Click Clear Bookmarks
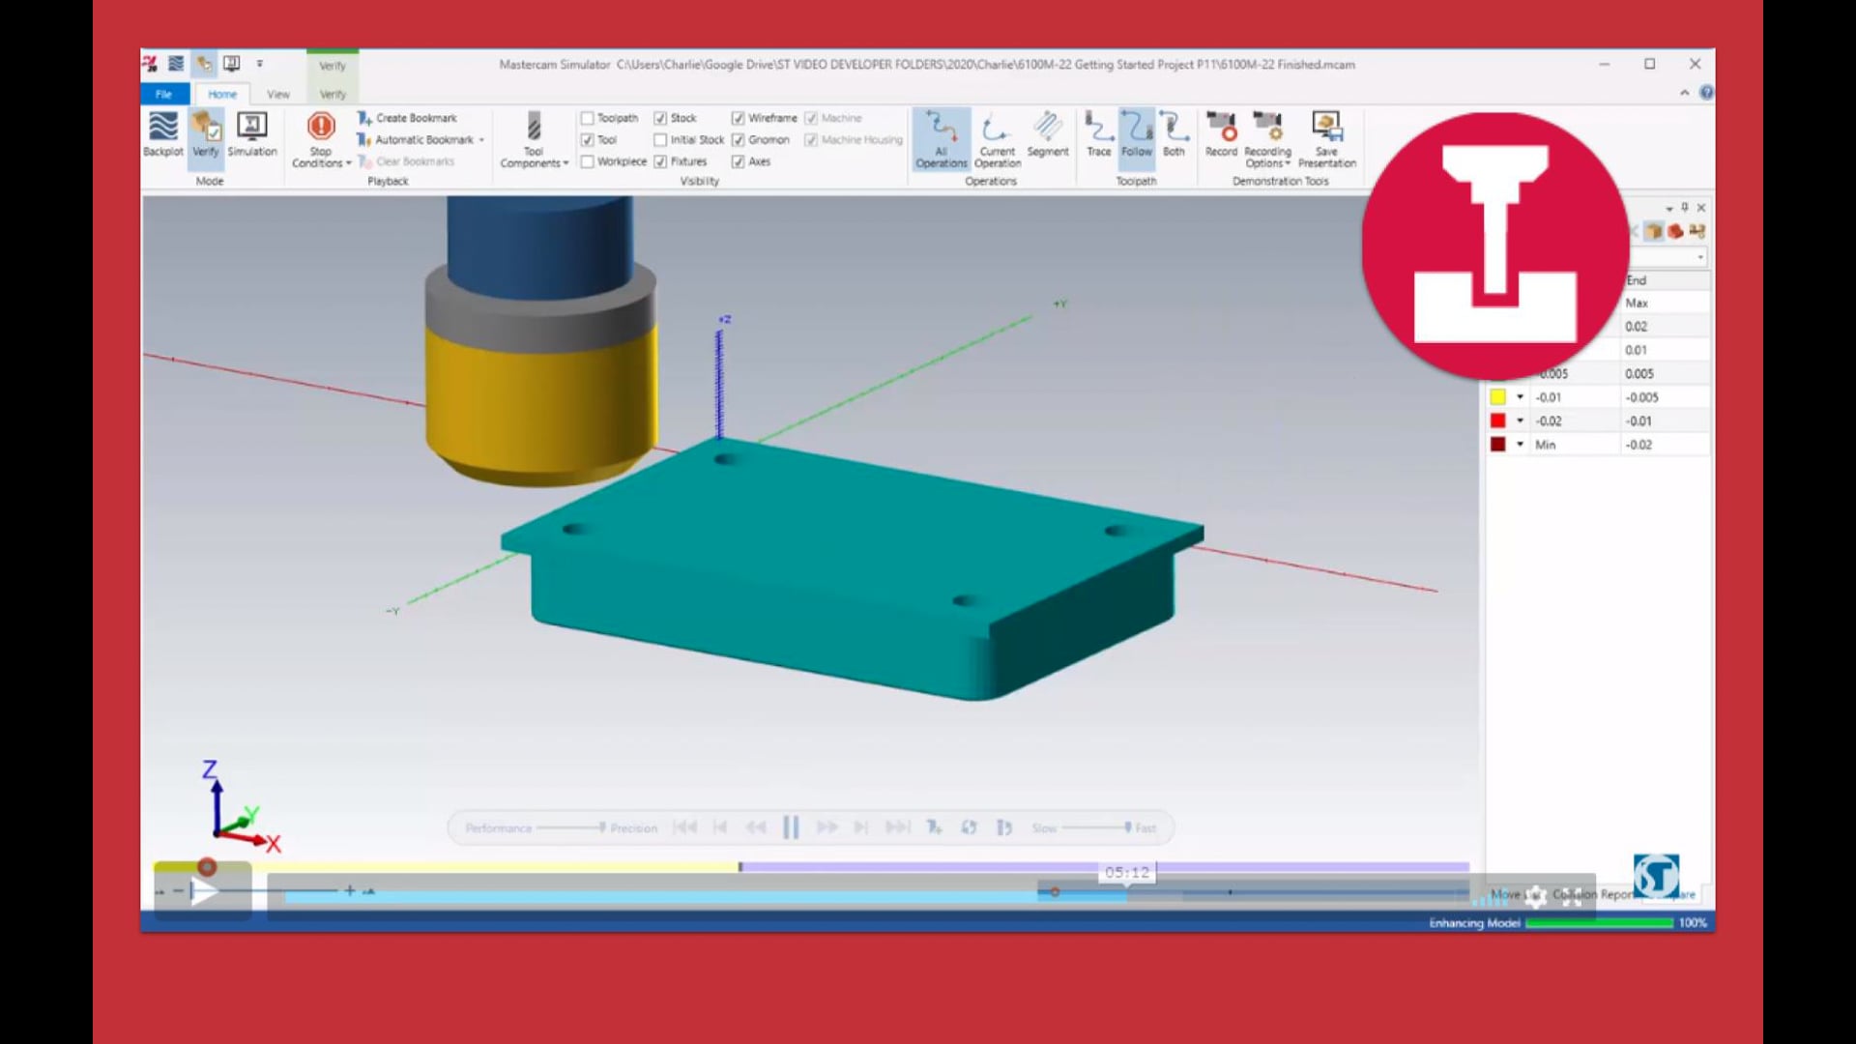The height and width of the screenshot is (1044, 1856). click(406, 161)
